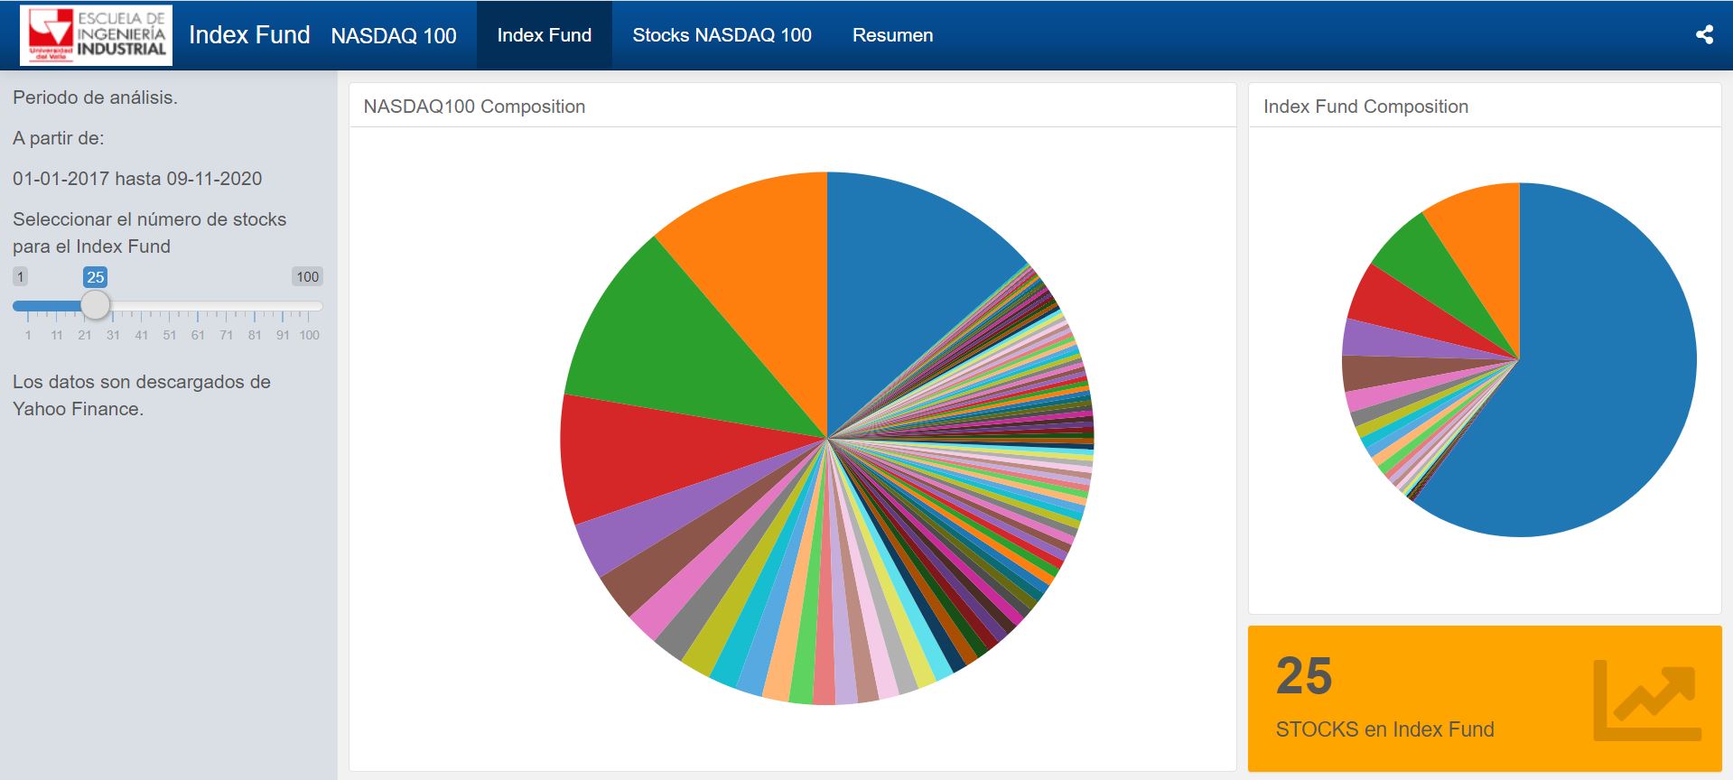Open the Resumen tab
Image resolution: width=1733 pixels, height=780 pixels.
(x=892, y=35)
